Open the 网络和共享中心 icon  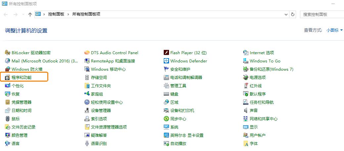(246, 119)
